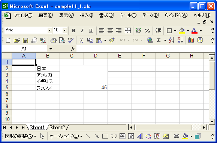Open オートシェイプ(U) menu

click(x=66, y=136)
